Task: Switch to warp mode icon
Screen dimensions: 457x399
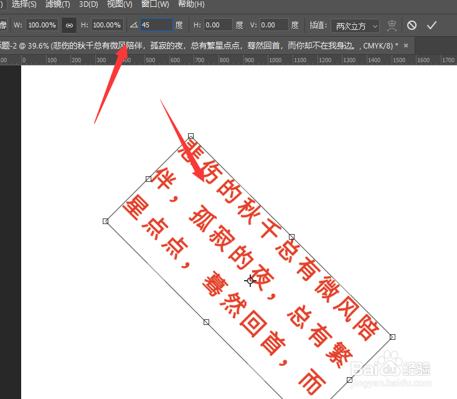Action: [x=392, y=26]
